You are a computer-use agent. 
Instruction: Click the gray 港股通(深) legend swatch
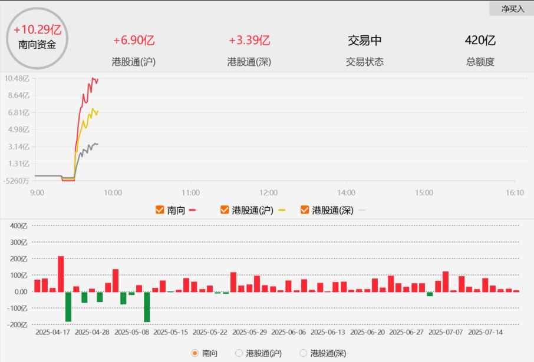click(362, 210)
